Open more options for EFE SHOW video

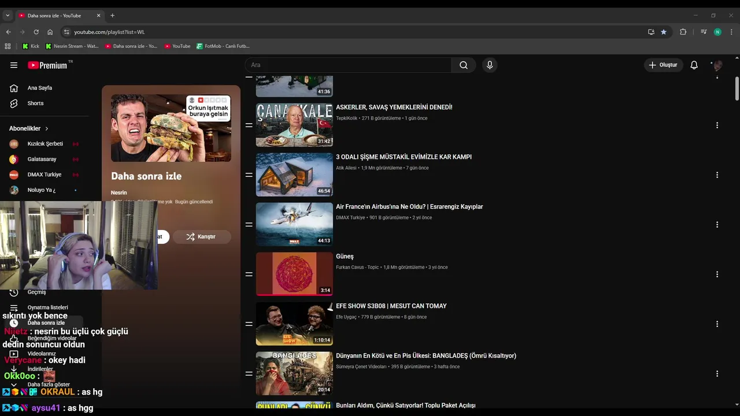(x=717, y=324)
